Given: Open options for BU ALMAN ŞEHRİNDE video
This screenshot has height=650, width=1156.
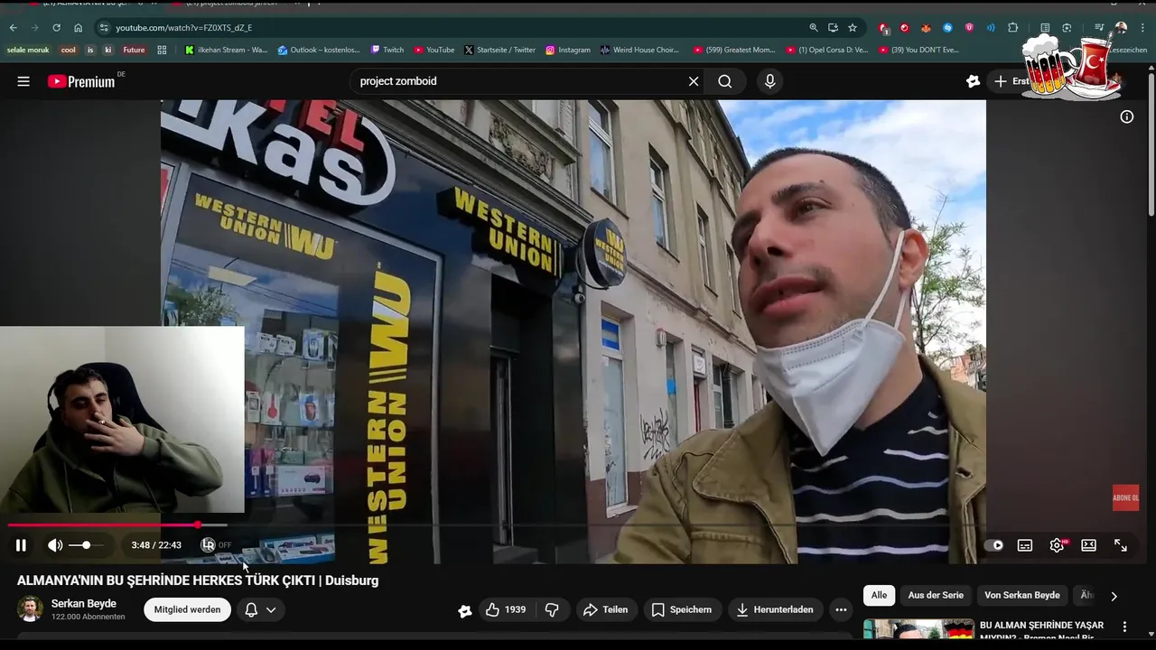Looking at the screenshot, I should [1124, 627].
